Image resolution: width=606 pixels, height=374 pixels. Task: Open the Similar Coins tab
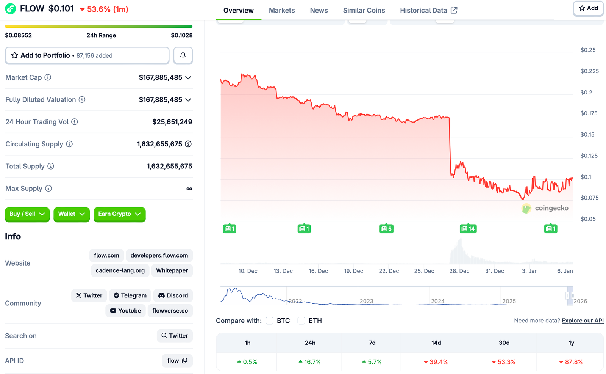tap(364, 10)
